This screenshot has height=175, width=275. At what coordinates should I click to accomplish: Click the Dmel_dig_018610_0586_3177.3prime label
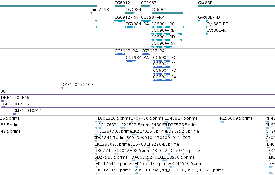186,170
